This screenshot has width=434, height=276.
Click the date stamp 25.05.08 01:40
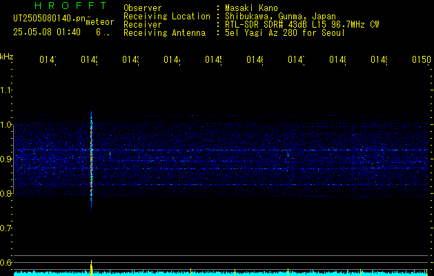tap(47, 32)
